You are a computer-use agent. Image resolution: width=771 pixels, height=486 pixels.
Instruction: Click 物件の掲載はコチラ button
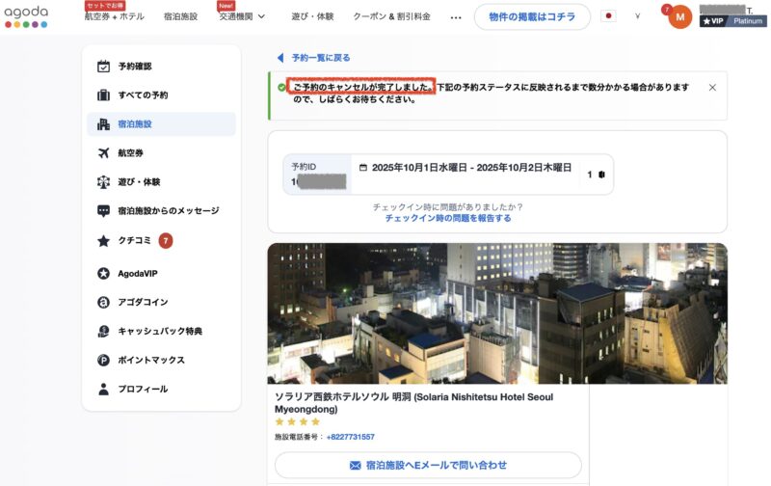point(531,16)
